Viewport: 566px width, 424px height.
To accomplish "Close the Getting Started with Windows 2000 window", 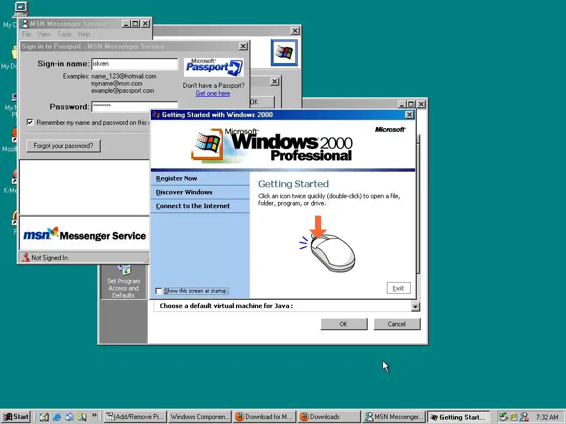I will [409, 115].
